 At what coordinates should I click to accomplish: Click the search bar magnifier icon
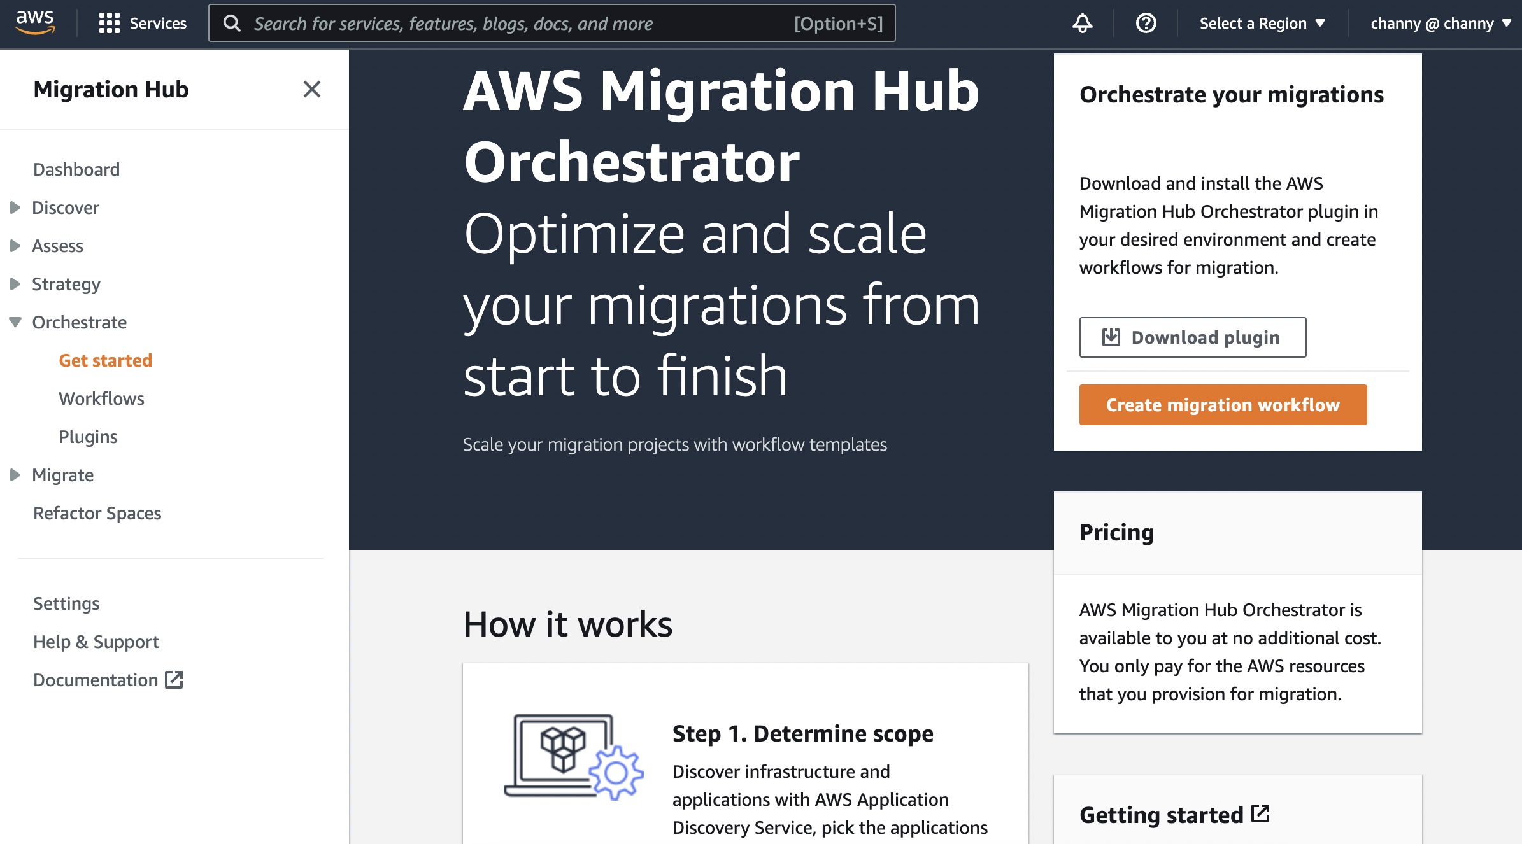pos(233,23)
